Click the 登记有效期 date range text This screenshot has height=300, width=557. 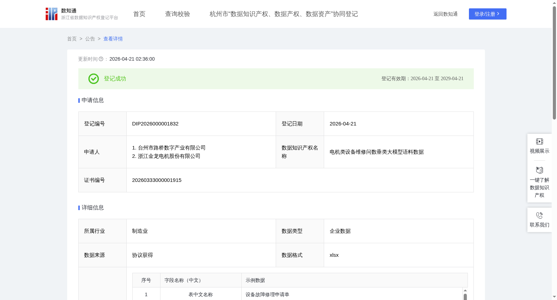coord(422,79)
